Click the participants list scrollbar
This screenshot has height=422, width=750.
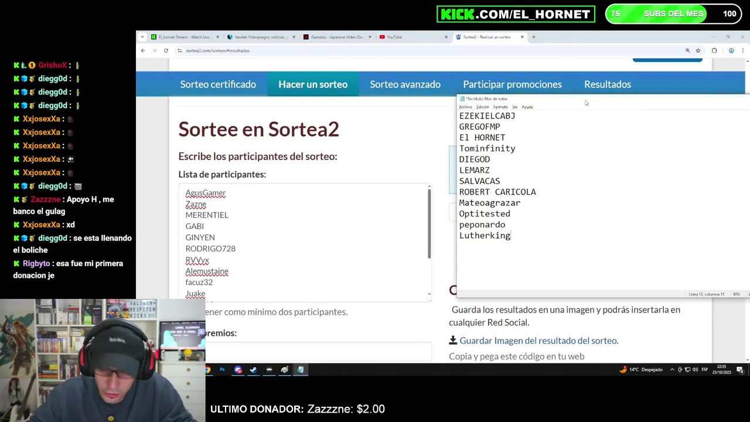429,223
